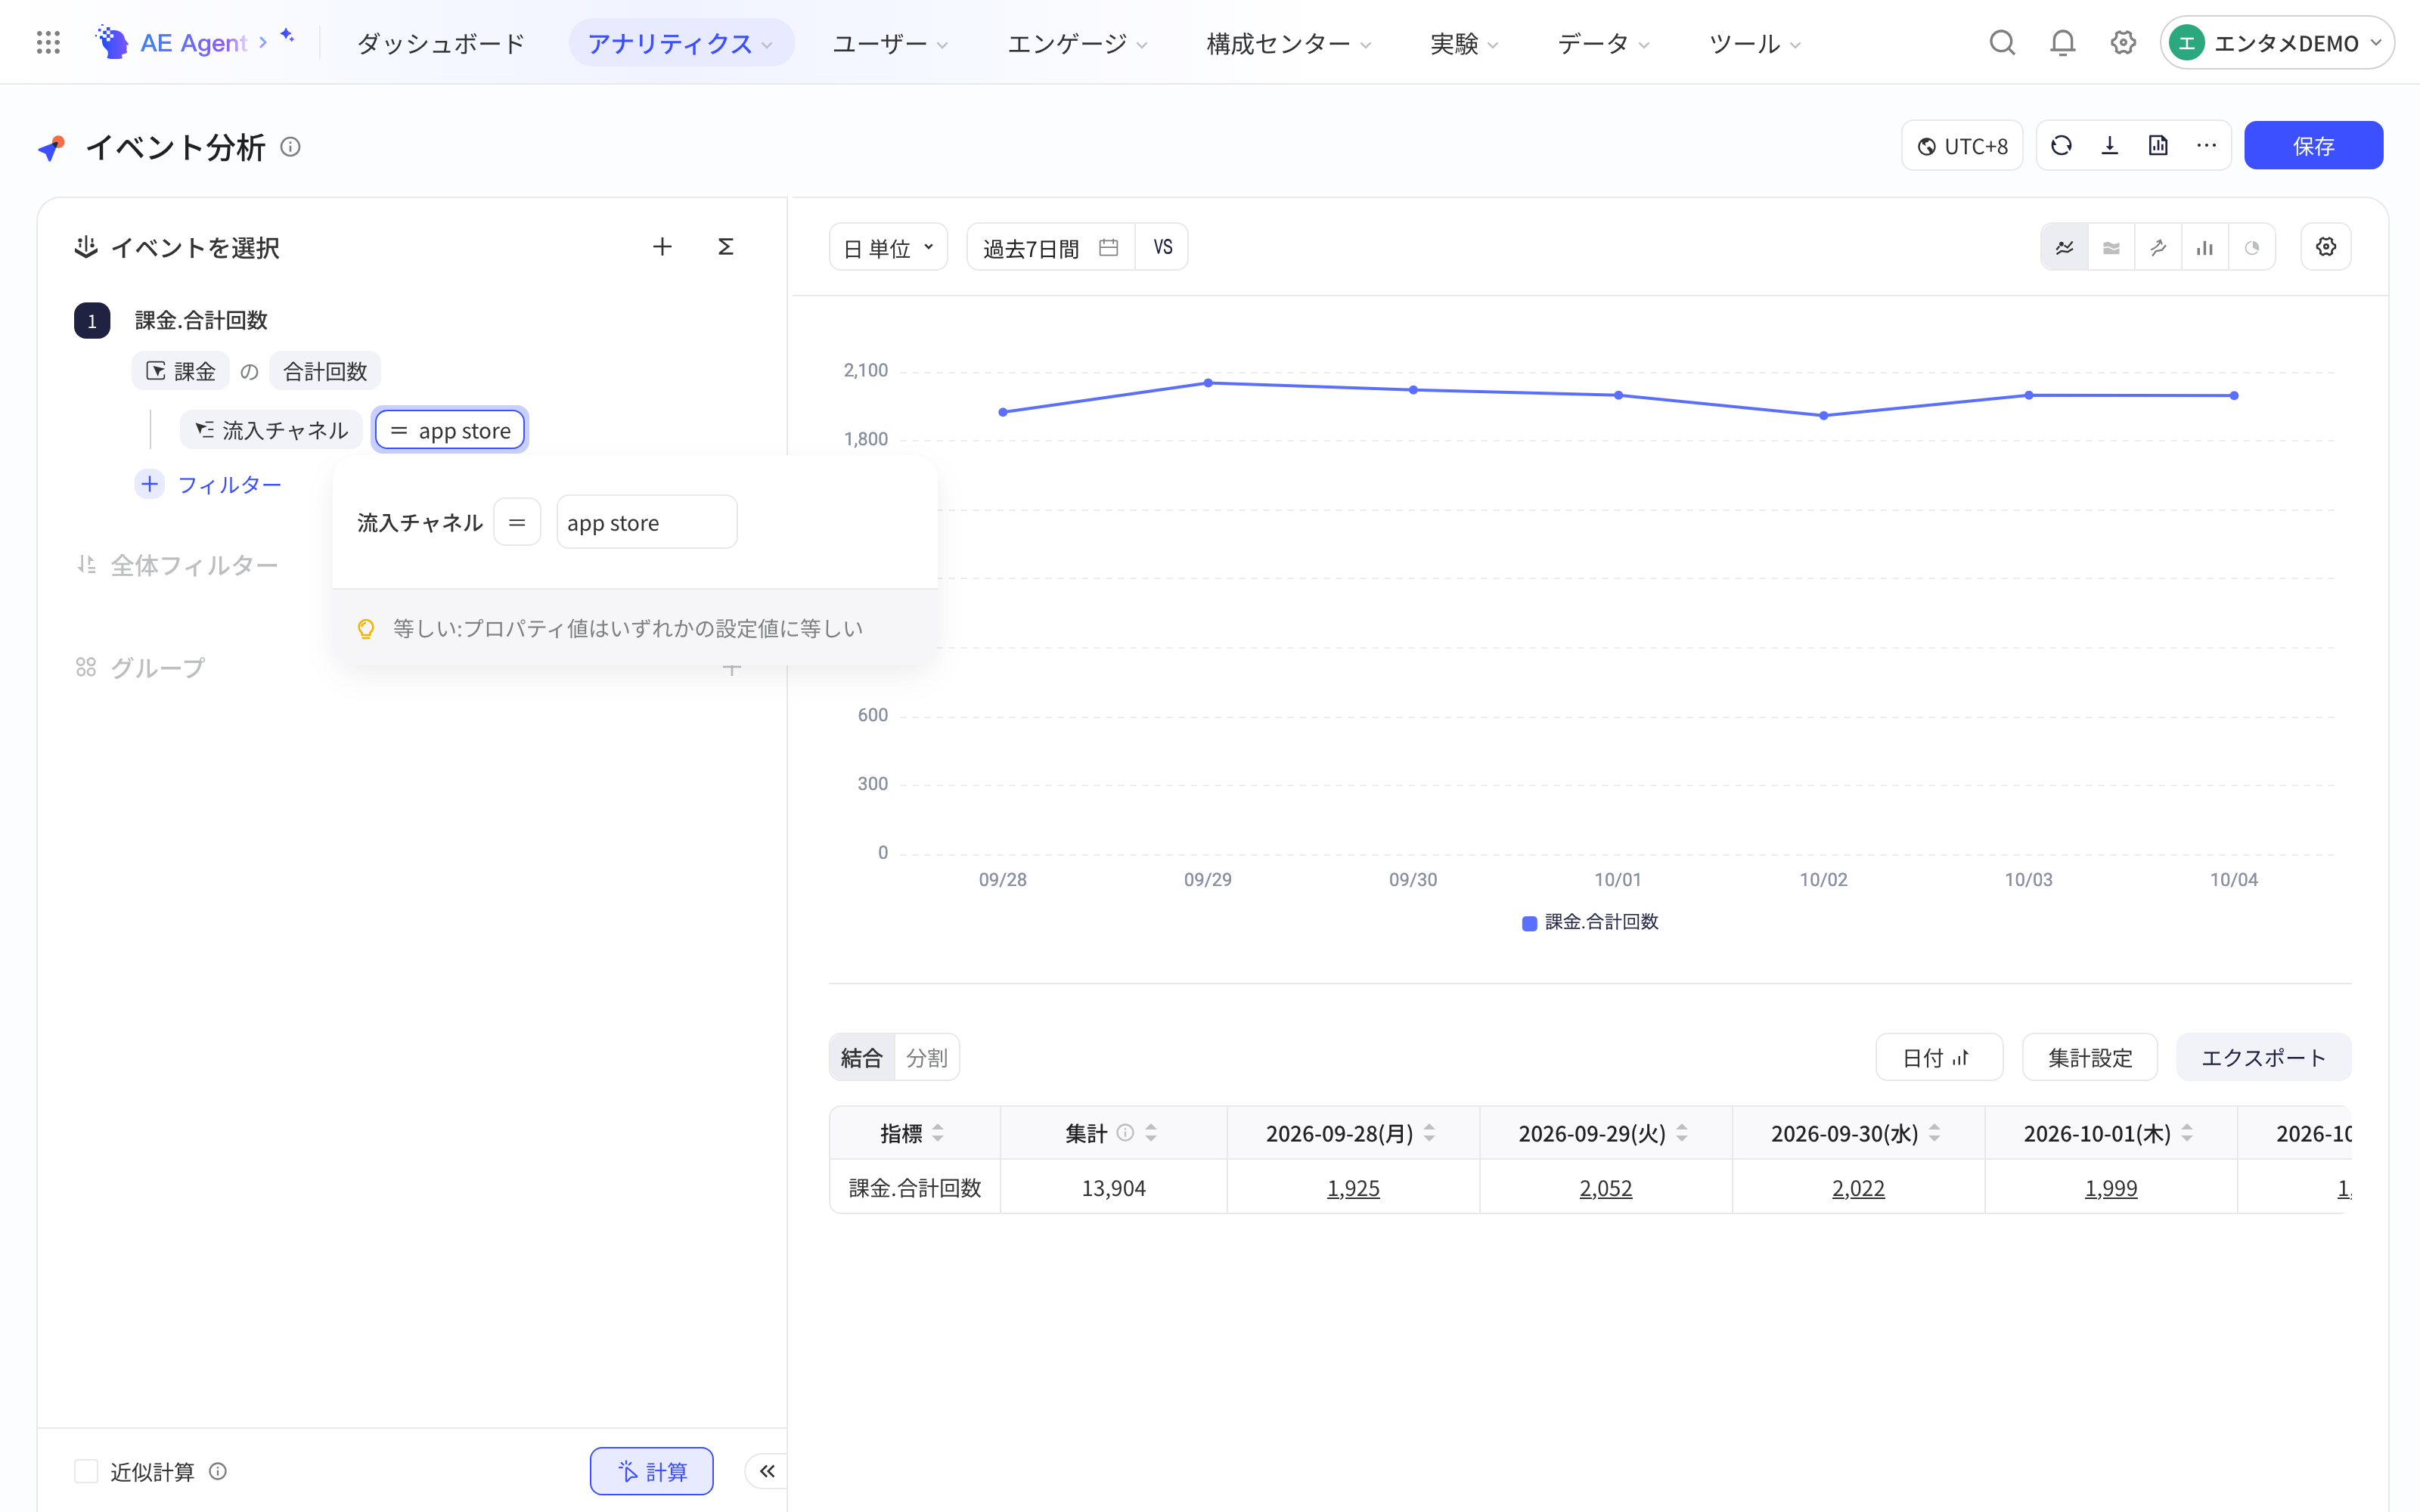Open the ツール menu

(x=1754, y=44)
